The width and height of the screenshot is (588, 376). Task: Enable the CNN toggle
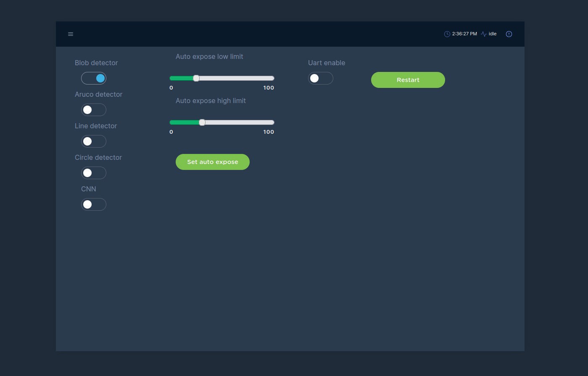pyautogui.click(x=94, y=204)
